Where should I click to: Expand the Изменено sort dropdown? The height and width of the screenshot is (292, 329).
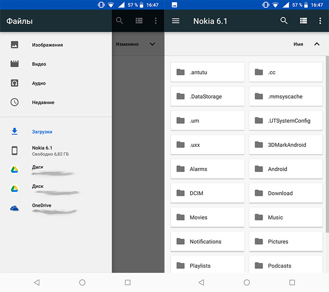[152, 44]
